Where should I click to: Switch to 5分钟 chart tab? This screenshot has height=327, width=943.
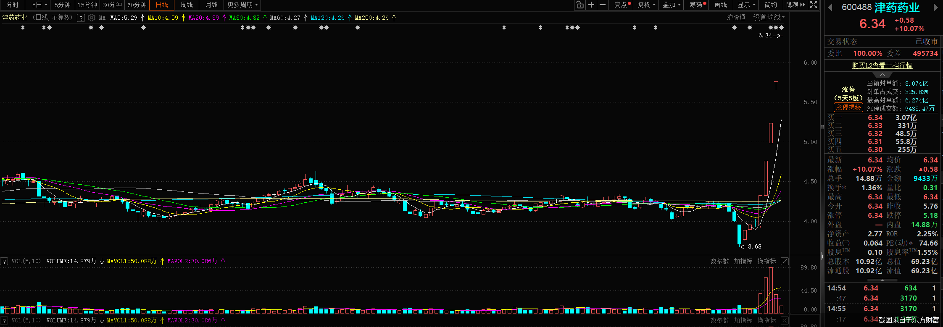tap(63, 5)
